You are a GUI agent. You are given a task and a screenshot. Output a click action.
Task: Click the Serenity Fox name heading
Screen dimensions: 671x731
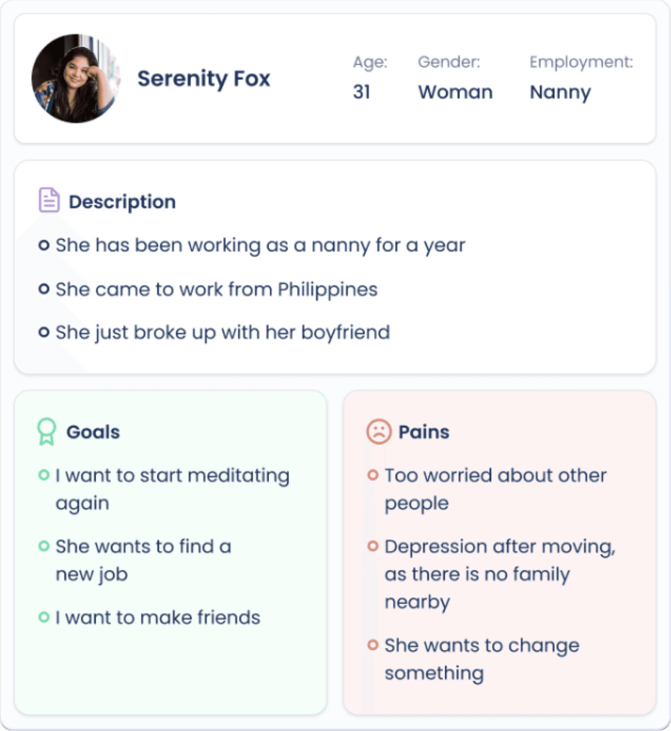204,79
